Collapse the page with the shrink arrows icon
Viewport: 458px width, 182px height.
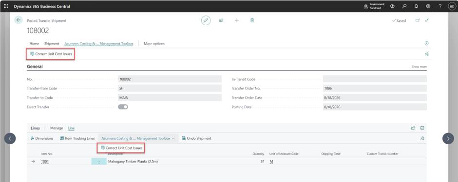(x=427, y=20)
